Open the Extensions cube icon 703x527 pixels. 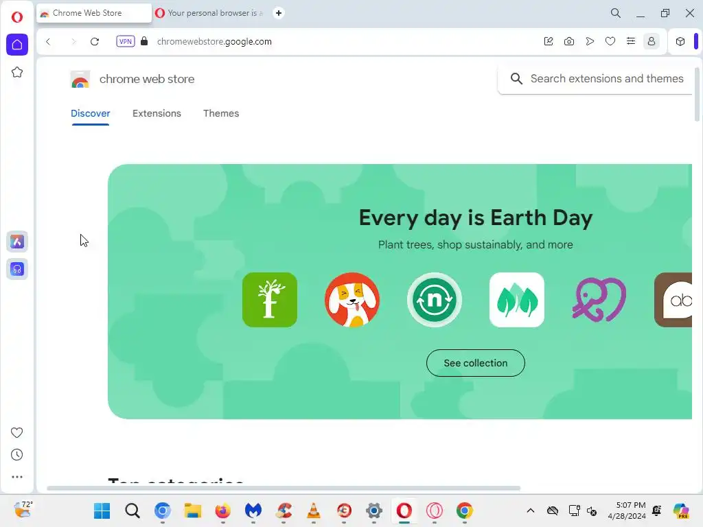click(x=680, y=41)
